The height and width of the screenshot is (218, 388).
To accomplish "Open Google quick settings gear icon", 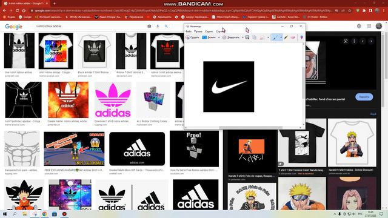I will click(359, 26).
